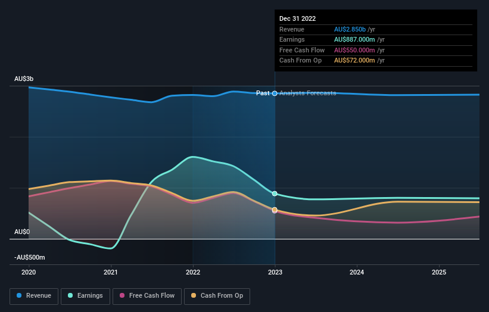Screen dimensions: 489x312
Task: Select the Cash From Op marker at 2023
Action: pos(275,210)
